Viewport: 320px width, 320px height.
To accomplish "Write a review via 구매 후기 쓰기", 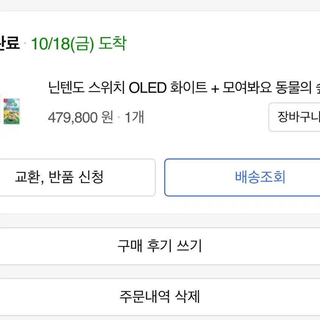I will (160, 246).
